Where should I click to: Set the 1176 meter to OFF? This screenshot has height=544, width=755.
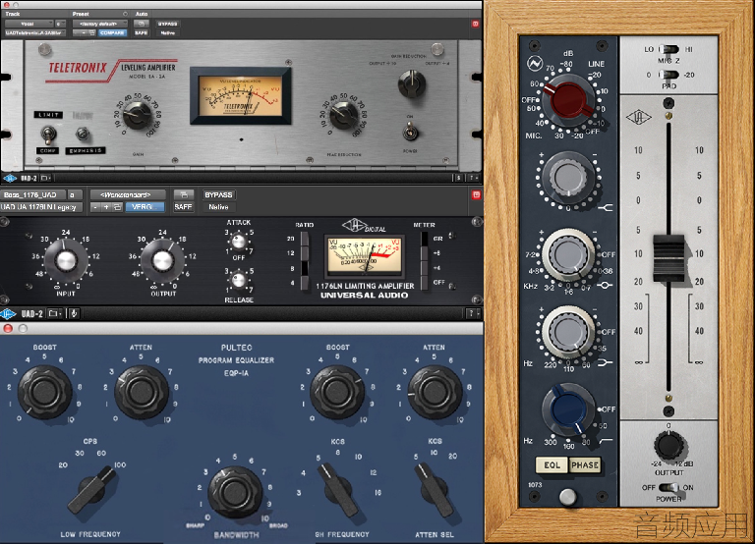point(425,283)
